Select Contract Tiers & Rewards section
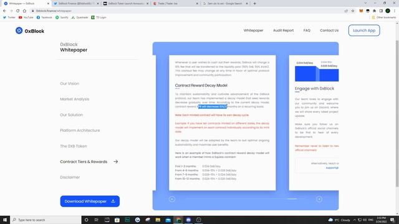Screen dimensions: 399x224 click(x=84, y=162)
